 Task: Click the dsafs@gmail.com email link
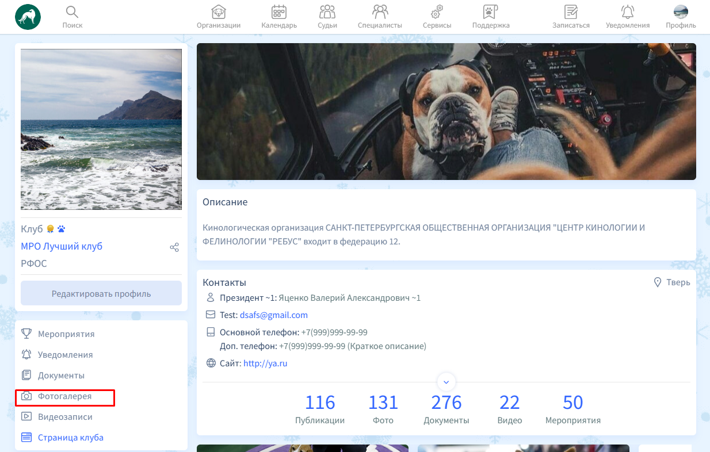tap(273, 315)
